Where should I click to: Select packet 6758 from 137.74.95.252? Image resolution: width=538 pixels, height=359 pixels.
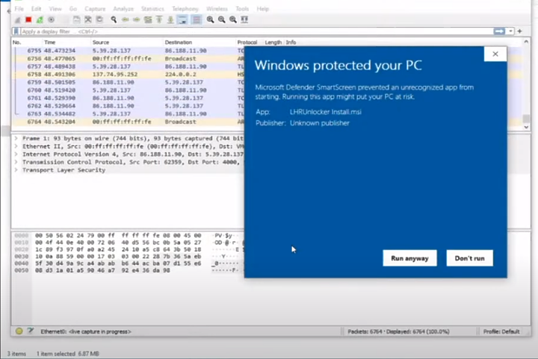click(x=128, y=75)
